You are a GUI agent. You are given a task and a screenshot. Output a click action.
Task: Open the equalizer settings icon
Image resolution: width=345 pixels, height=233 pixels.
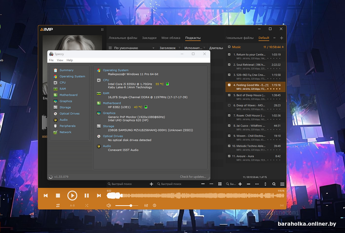(x=146, y=205)
